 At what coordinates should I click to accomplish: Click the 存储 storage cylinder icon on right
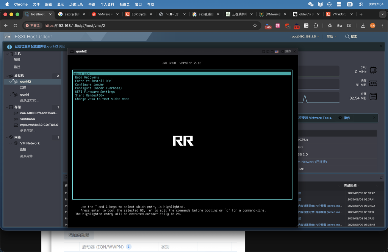[x=373, y=96]
